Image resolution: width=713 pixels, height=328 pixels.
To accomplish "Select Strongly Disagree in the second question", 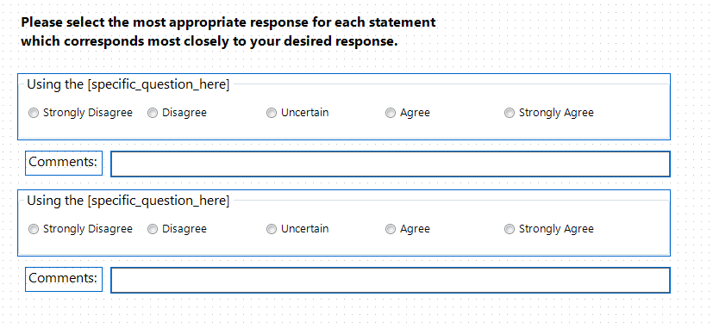I will (x=34, y=229).
